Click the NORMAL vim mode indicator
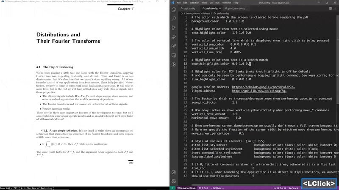This screenshot has height=190, width=339. click(x=217, y=188)
